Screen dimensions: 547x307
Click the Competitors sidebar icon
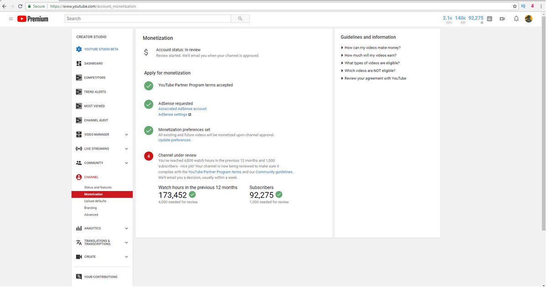79,78
